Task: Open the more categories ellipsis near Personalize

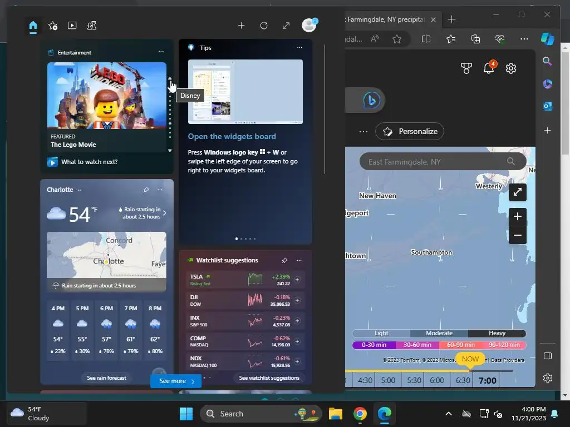Action: coord(363,131)
